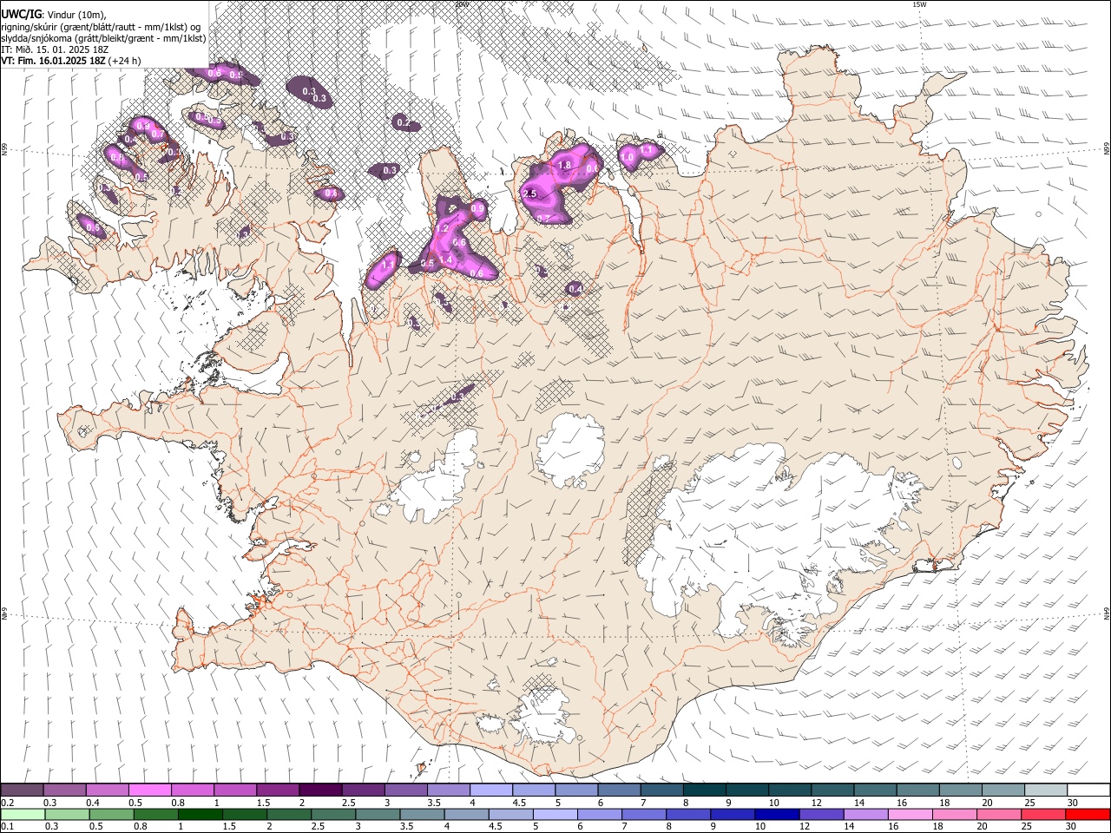Pick the bright red rain swatch at 30
The image size is (1111, 833).
[x=1087, y=814]
